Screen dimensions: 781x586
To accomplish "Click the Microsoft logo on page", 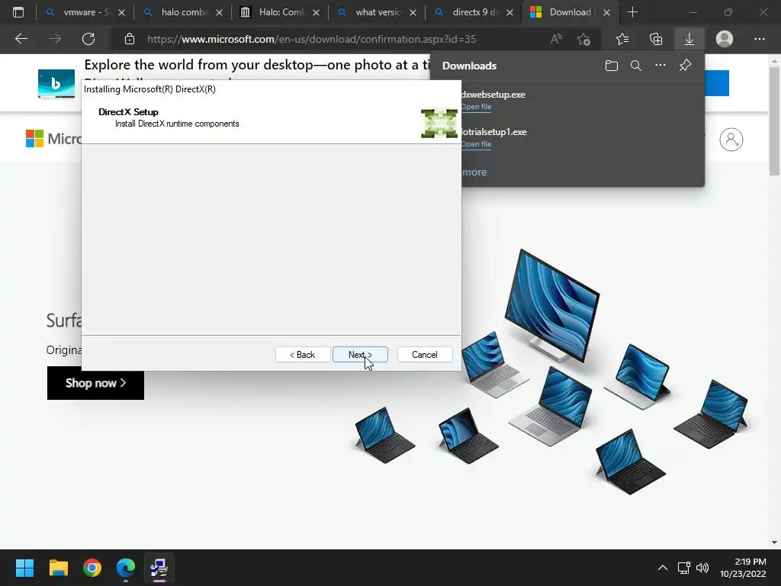I will 53,139.
